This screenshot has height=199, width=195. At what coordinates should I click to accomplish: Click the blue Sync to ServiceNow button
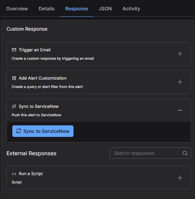coord(43,131)
